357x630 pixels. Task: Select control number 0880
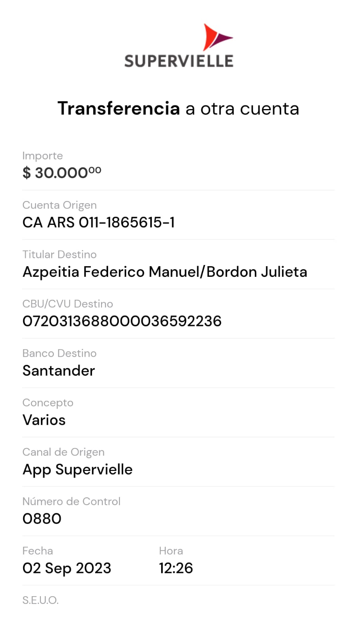(x=42, y=519)
